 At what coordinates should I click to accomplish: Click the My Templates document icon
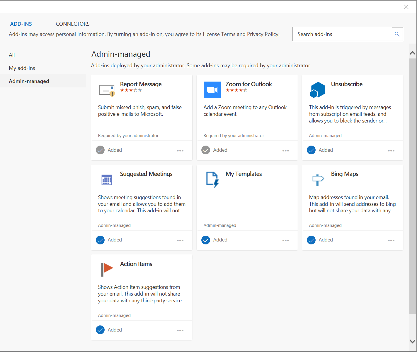coord(212,180)
